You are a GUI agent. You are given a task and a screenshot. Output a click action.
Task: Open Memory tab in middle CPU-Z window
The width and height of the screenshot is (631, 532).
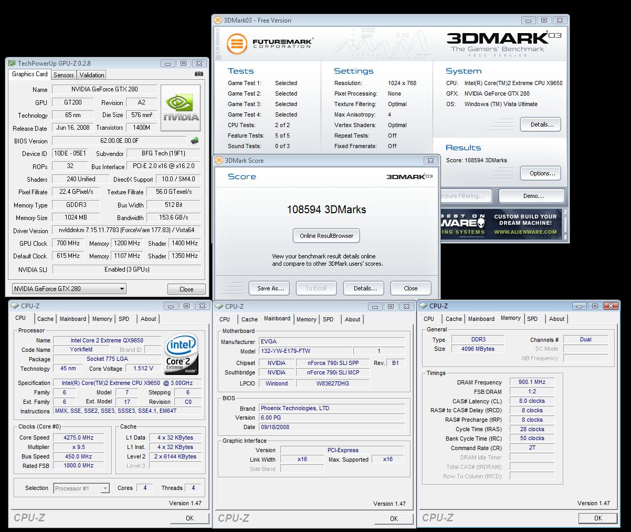click(x=306, y=319)
